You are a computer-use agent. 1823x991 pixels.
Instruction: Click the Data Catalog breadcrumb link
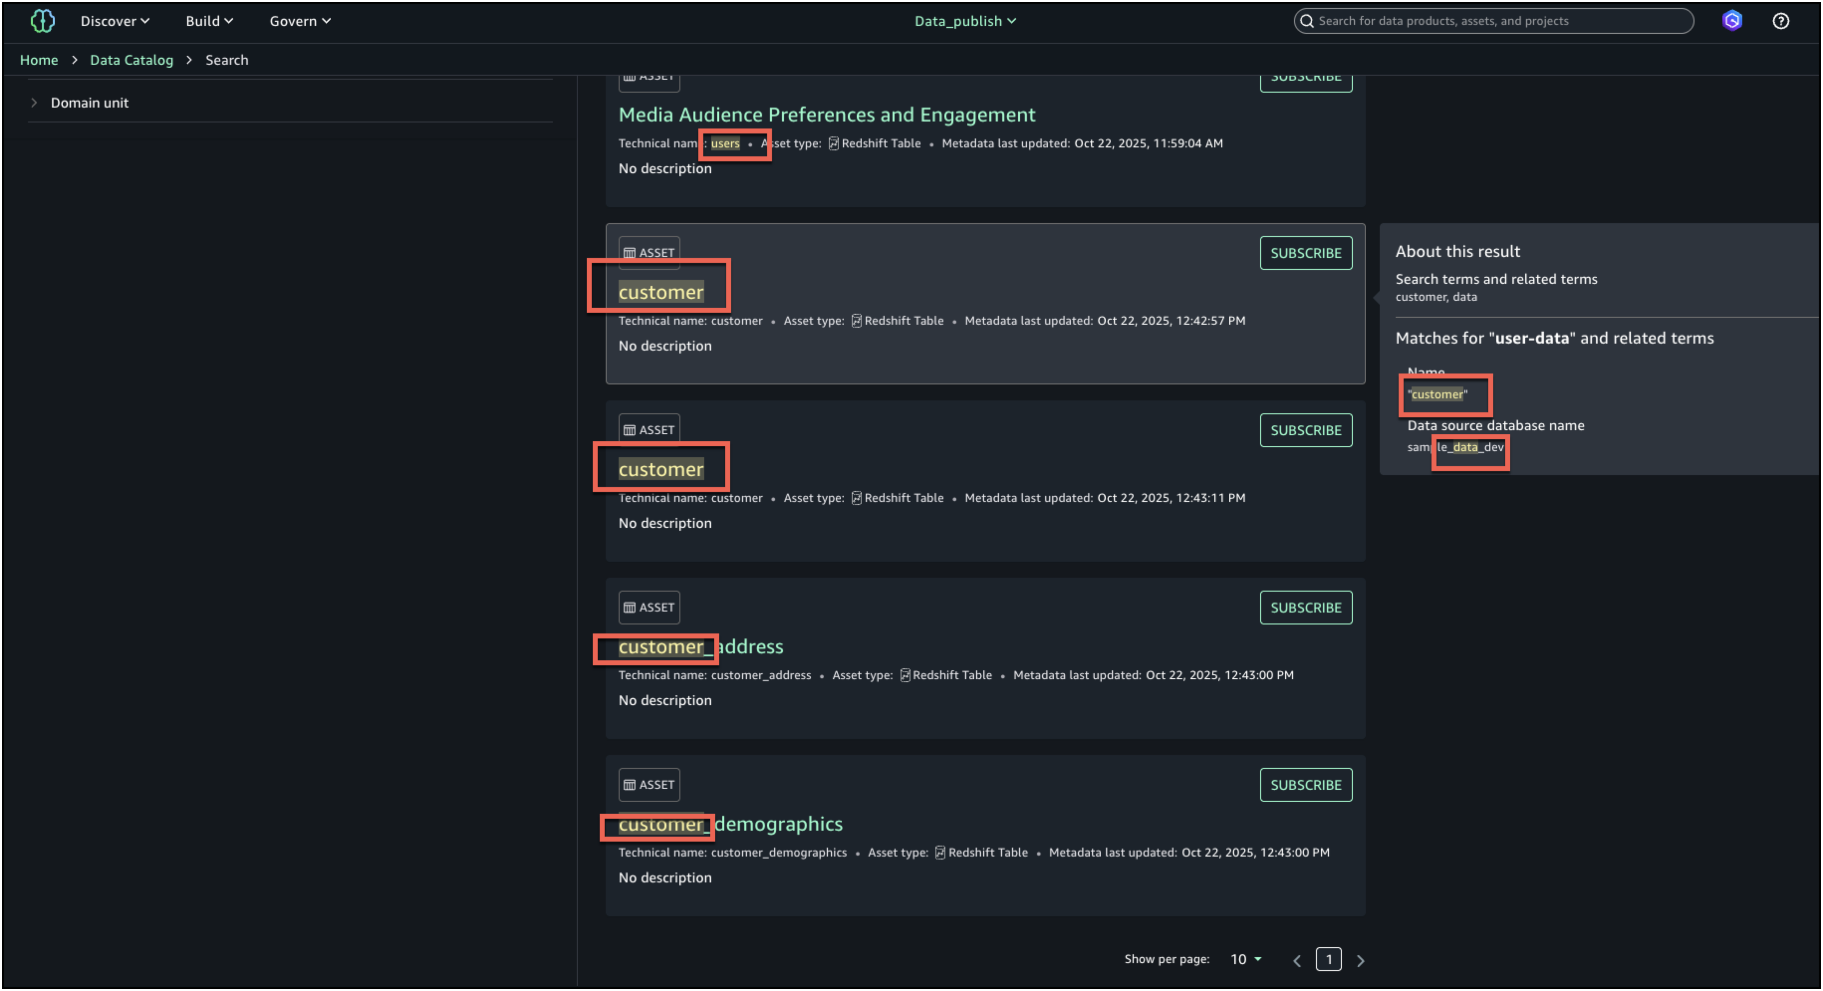[x=131, y=60]
